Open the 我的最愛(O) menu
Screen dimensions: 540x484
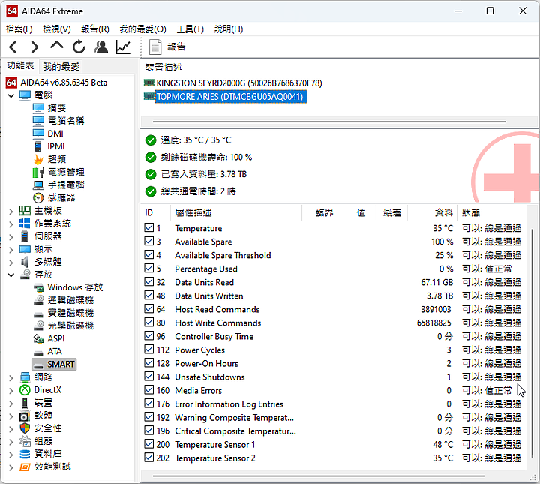143,29
